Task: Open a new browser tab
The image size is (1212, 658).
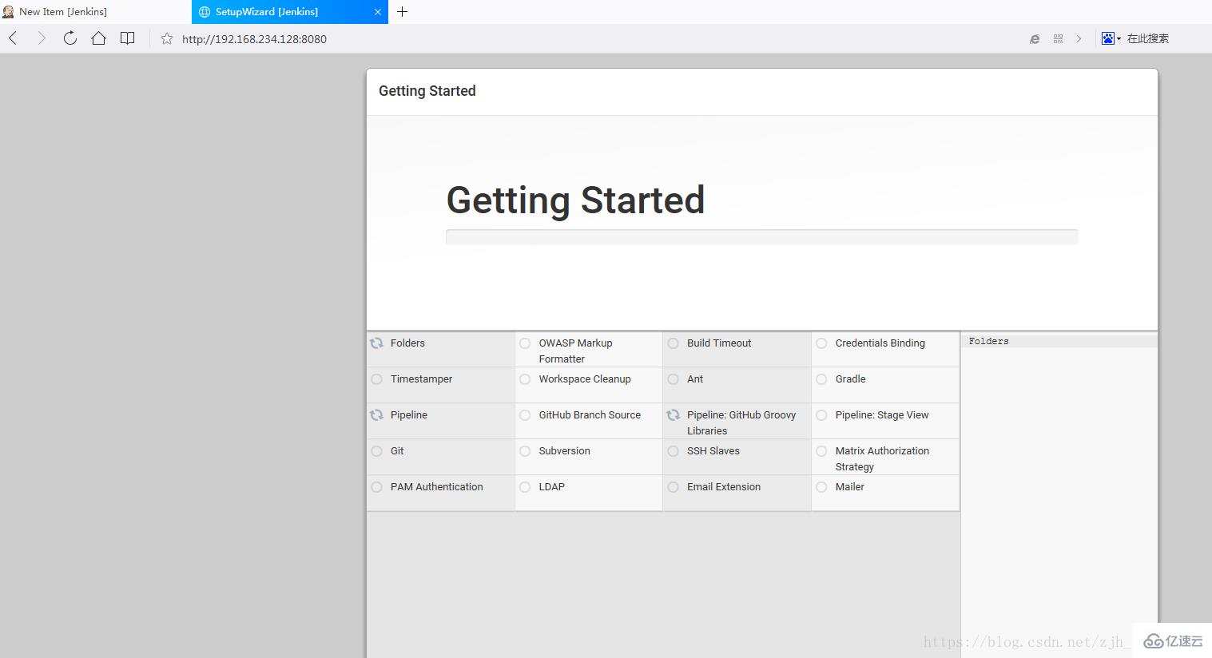Action: coord(402,12)
